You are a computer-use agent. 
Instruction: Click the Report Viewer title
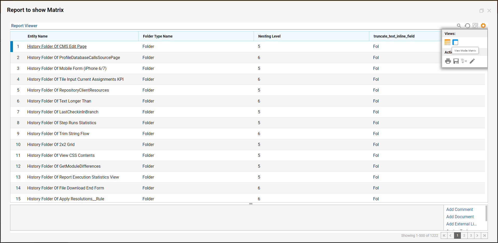pos(24,26)
